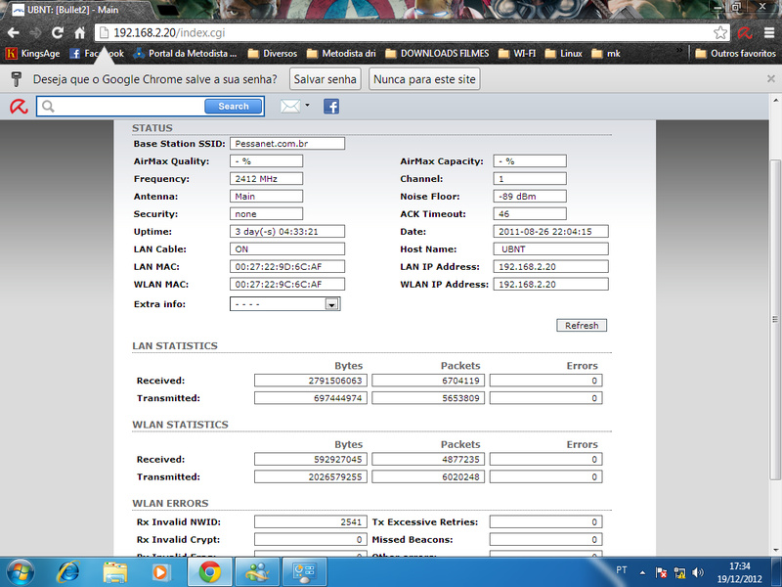The height and width of the screenshot is (587, 782).
Task: Open the Metodista dri bookmarks folder
Action: point(341,54)
